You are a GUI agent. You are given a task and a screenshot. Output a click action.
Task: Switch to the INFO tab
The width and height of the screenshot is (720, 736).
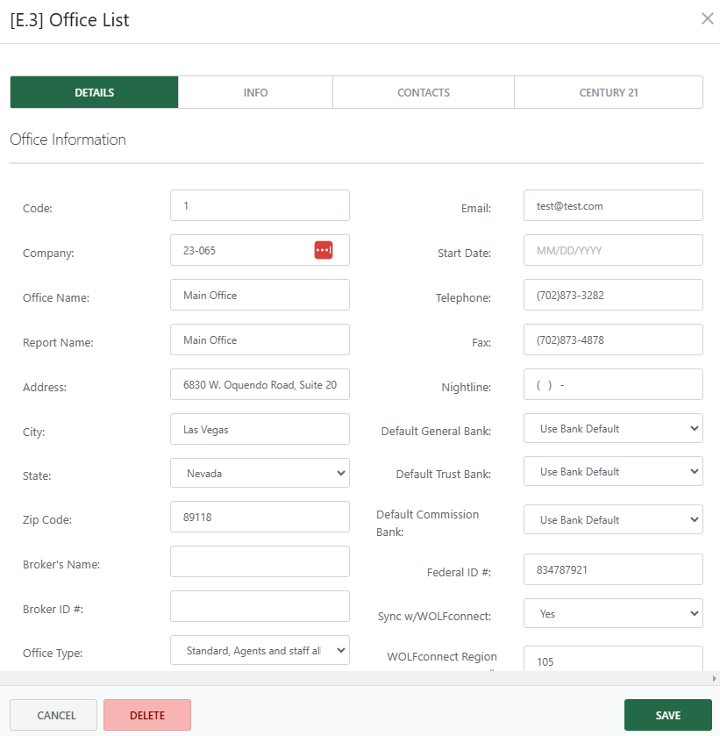click(255, 92)
